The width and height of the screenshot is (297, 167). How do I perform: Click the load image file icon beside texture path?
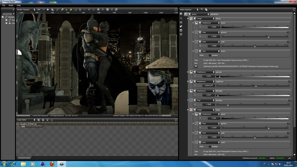[x=196, y=66]
